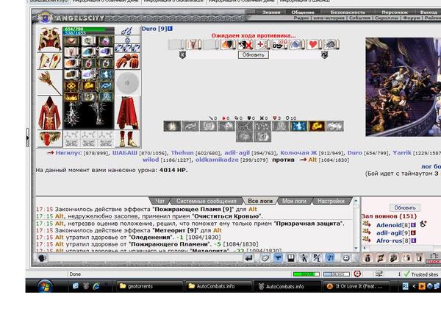Toggle the percent slash icon in chat toolbar

tap(317, 258)
